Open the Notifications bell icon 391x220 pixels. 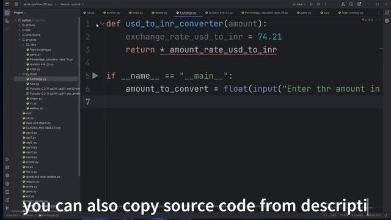[x=387, y=13]
